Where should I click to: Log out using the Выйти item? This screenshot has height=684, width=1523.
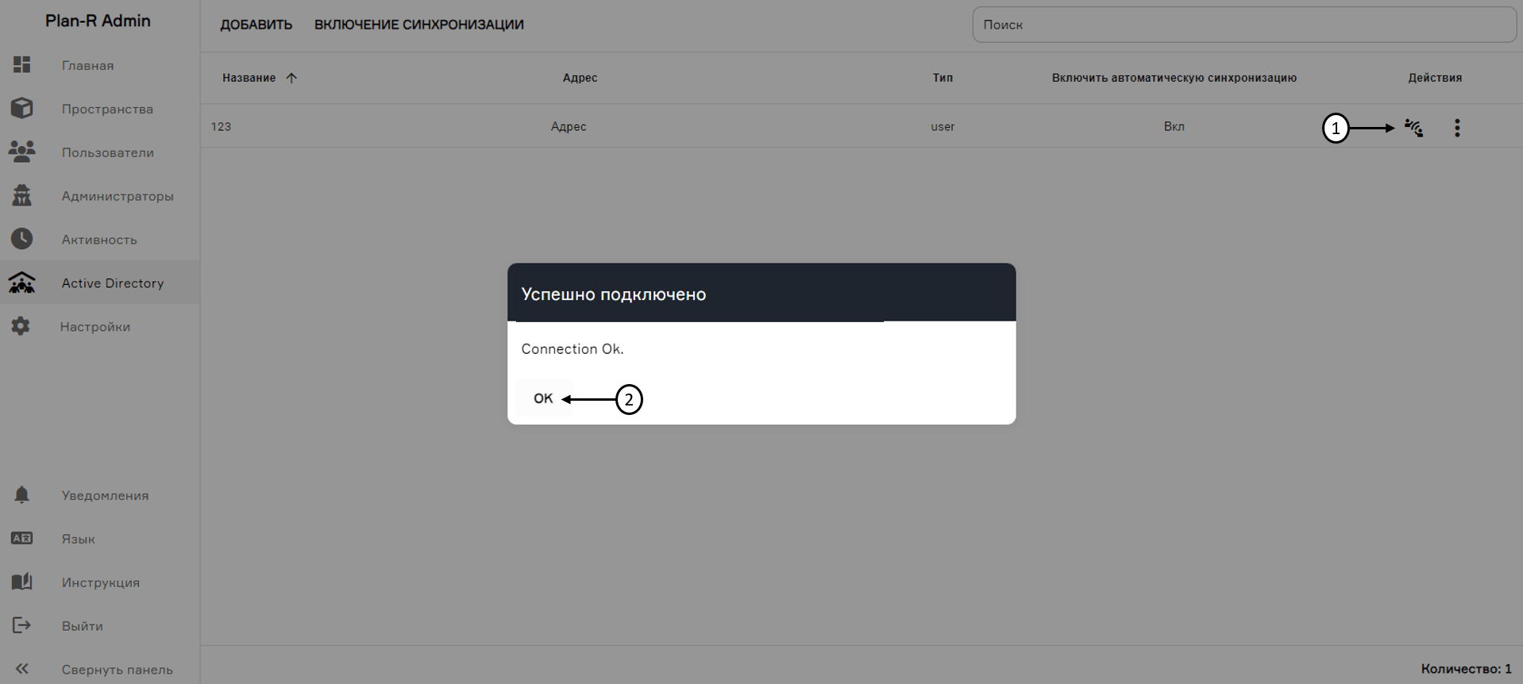coord(82,626)
